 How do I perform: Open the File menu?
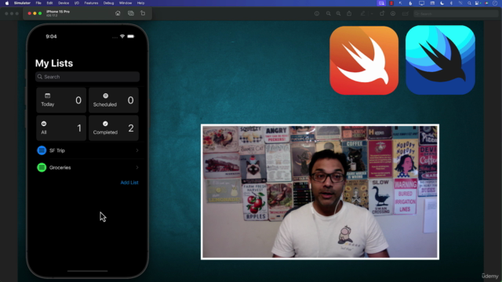(x=38, y=3)
